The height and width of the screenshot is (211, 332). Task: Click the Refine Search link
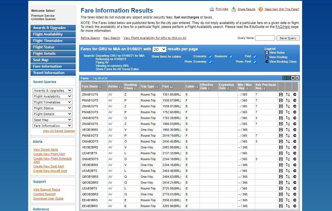90,38
